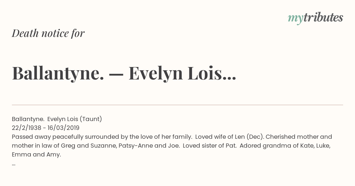Viewport: 355px width, 186px height.
Task: Open the "Ballantyne. — Evelyn Lois…" headline
Action: [x=124, y=73]
